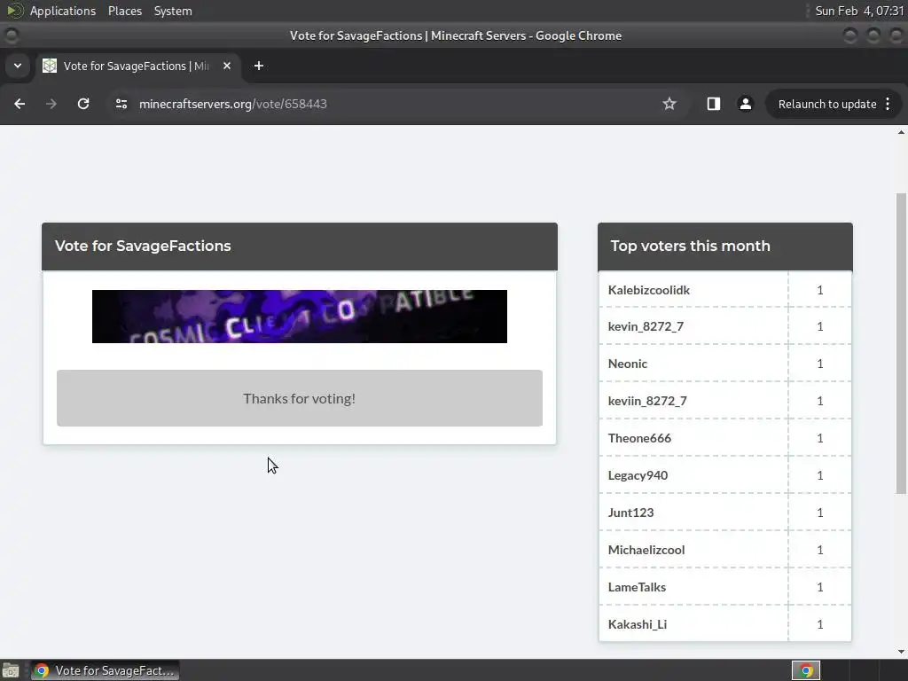Click the Vote for SavageFactions heading
This screenshot has height=681, width=908.
[143, 246]
